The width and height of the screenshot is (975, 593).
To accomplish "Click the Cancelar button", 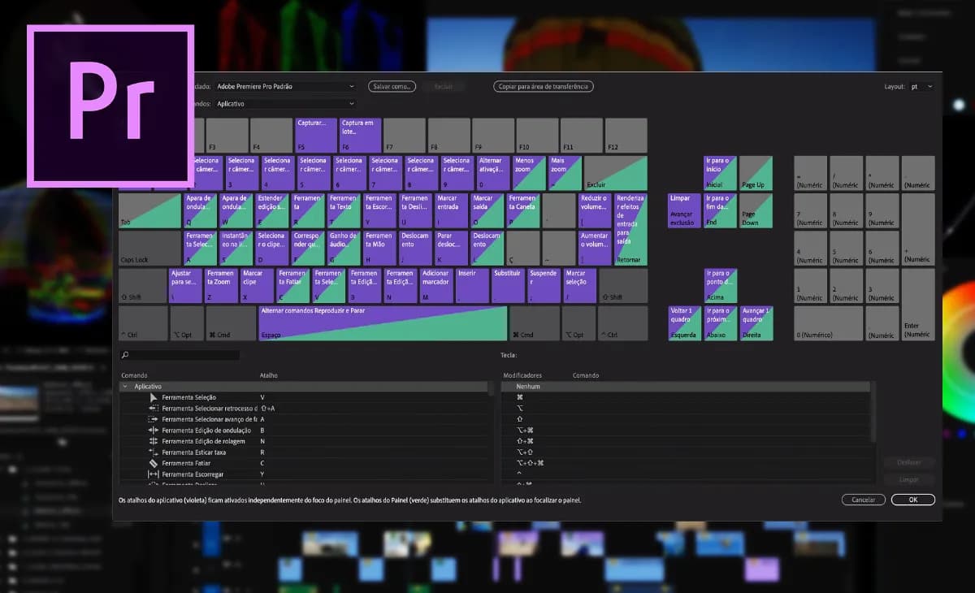I will (864, 500).
